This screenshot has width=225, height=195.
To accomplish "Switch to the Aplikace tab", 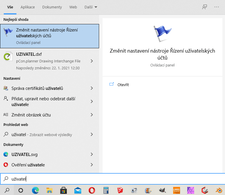I will 28,7.
